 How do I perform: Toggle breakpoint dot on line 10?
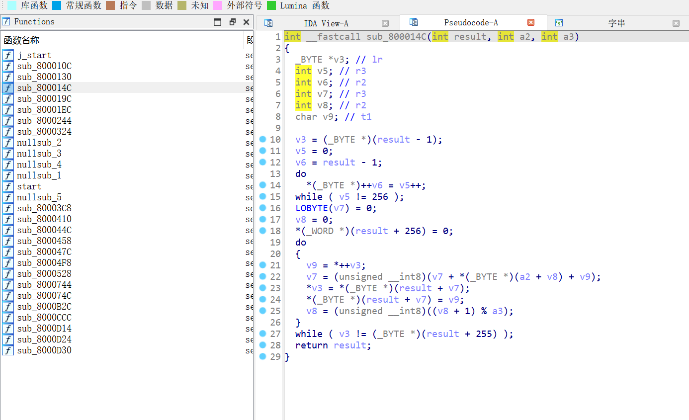262,139
